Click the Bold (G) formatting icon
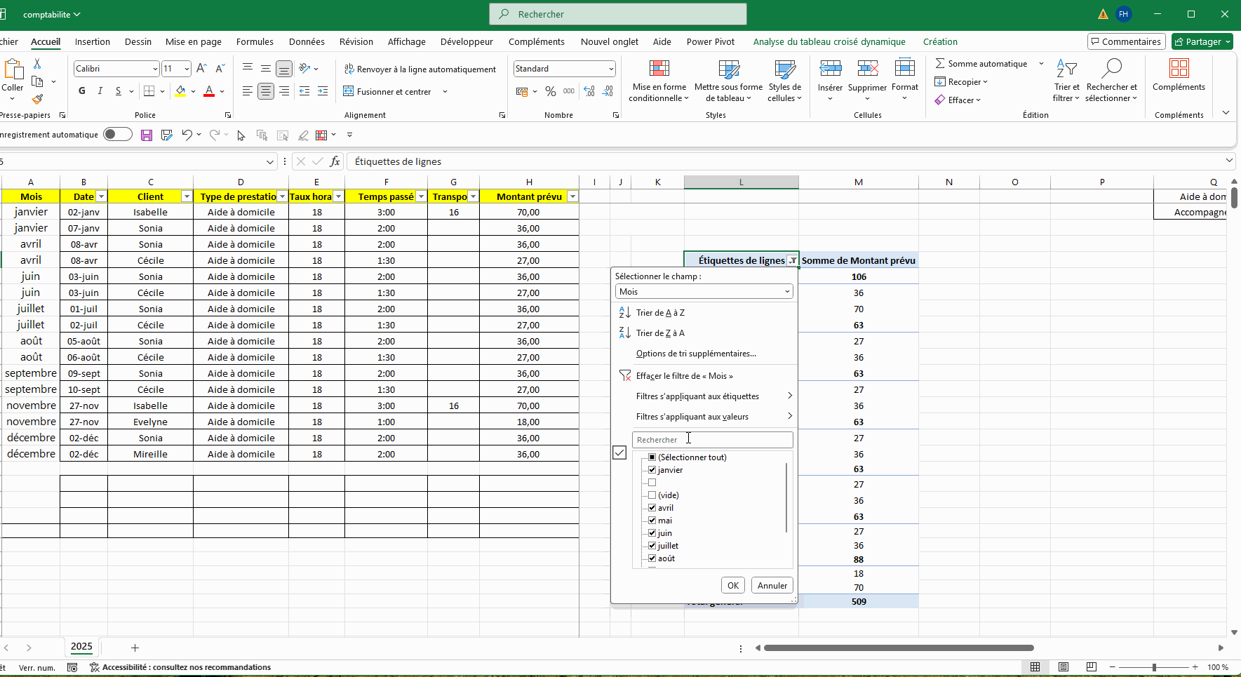This screenshot has width=1241, height=677. click(x=82, y=91)
